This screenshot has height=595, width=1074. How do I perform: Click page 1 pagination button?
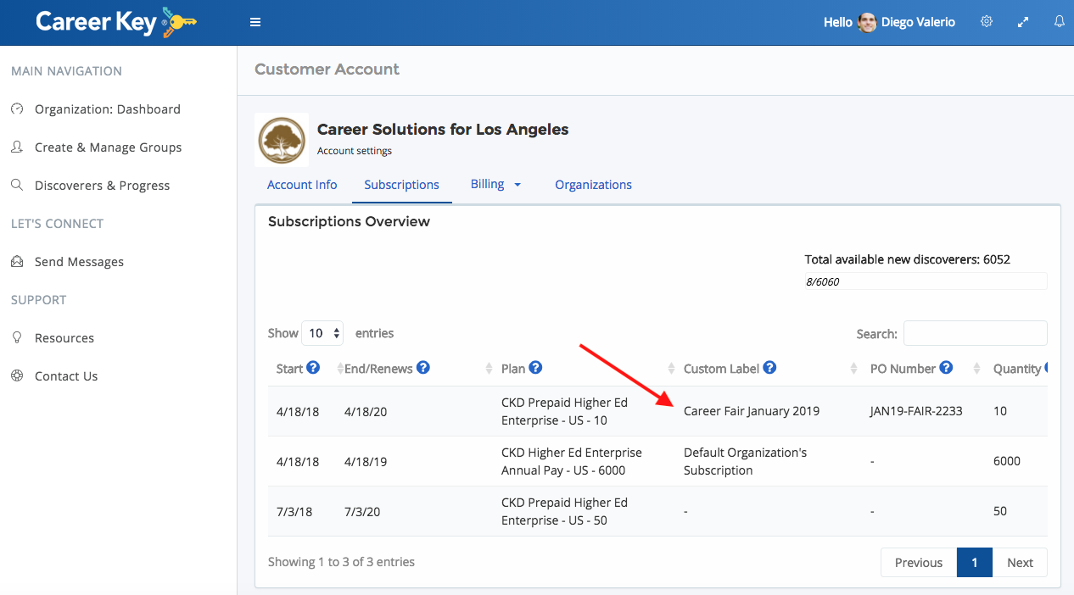click(975, 563)
